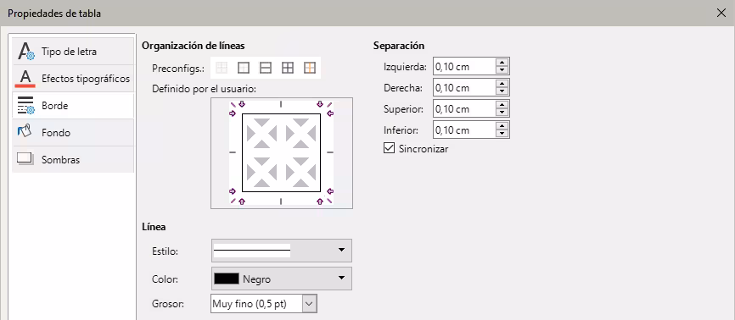Apply box keeping inner lines preset

click(310, 68)
